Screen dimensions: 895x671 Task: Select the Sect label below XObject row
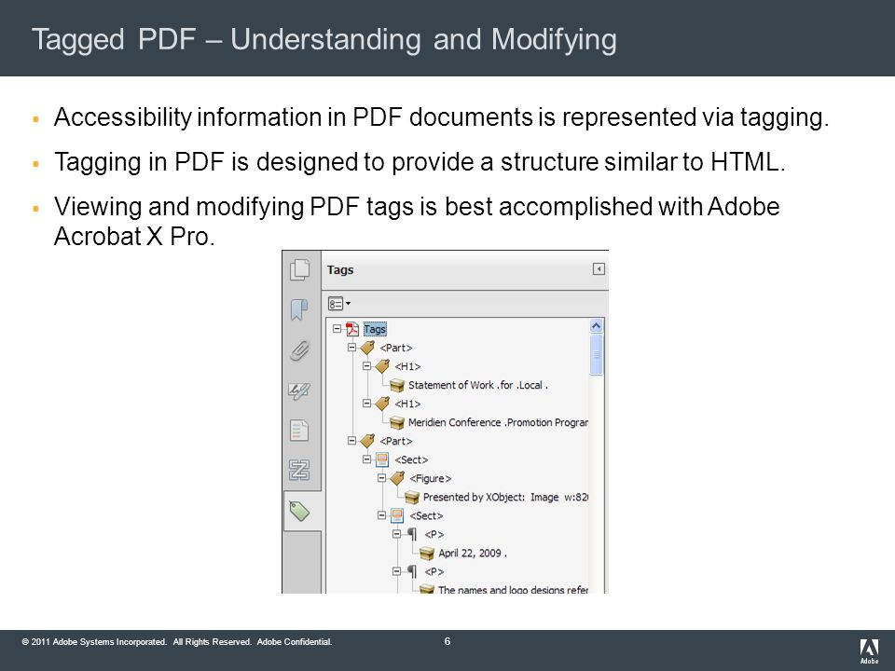pyautogui.click(x=426, y=515)
